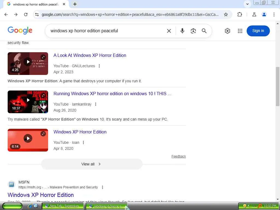Click the Apr 8, 2020 date text

[x=63, y=148]
